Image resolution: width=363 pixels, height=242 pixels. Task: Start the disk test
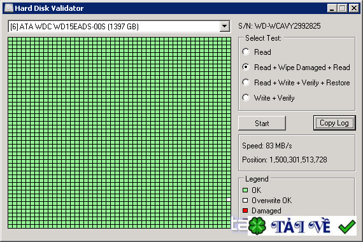click(x=262, y=123)
